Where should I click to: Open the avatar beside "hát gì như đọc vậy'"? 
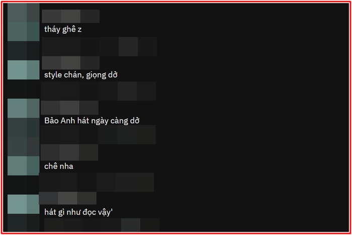tap(23, 204)
